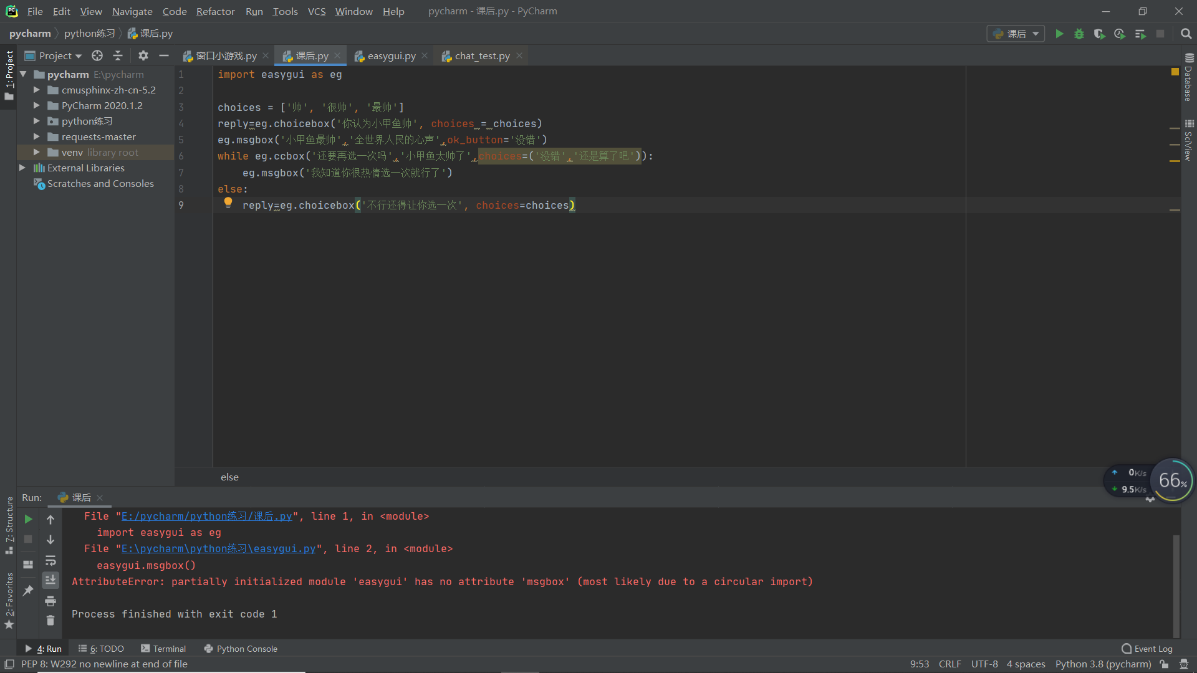
Task: Open Search Everywhere magnifier icon
Action: (1186, 34)
